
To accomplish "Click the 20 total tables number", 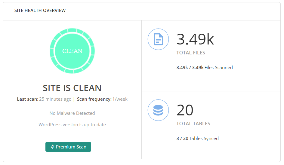I will point(185,110).
